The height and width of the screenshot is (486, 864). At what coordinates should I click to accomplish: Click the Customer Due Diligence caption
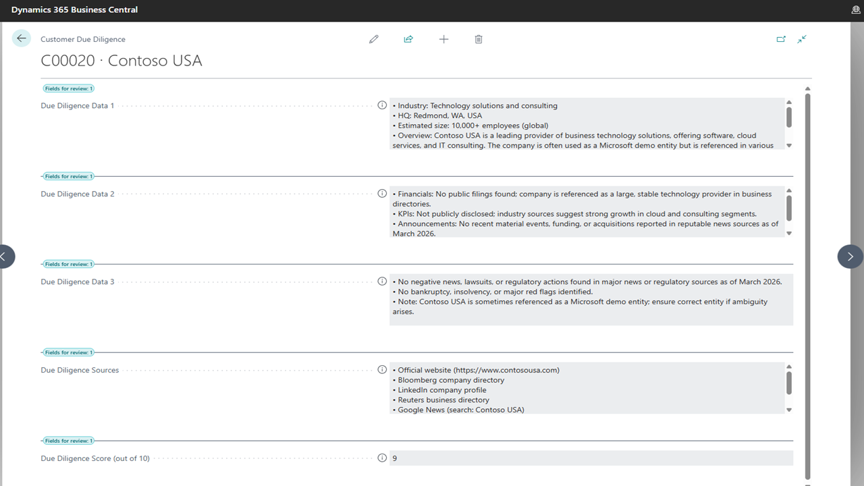[83, 39]
